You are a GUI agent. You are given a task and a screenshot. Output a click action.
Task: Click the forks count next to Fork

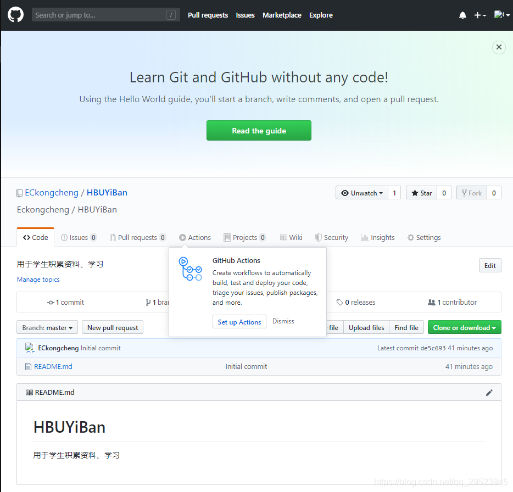[494, 193]
